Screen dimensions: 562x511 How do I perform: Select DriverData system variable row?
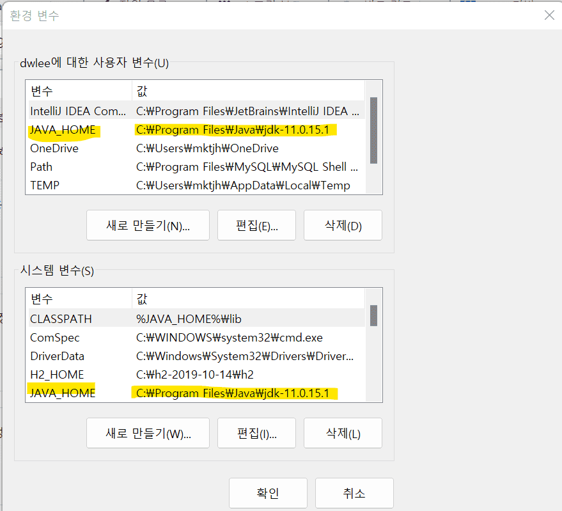point(196,356)
